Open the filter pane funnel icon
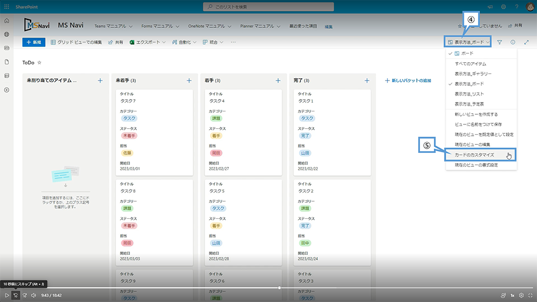Image resolution: width=537 pixels, height=302 pixels. coord(499,42)
